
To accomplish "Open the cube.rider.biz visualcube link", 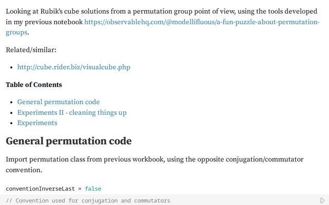I will (74, 67).
